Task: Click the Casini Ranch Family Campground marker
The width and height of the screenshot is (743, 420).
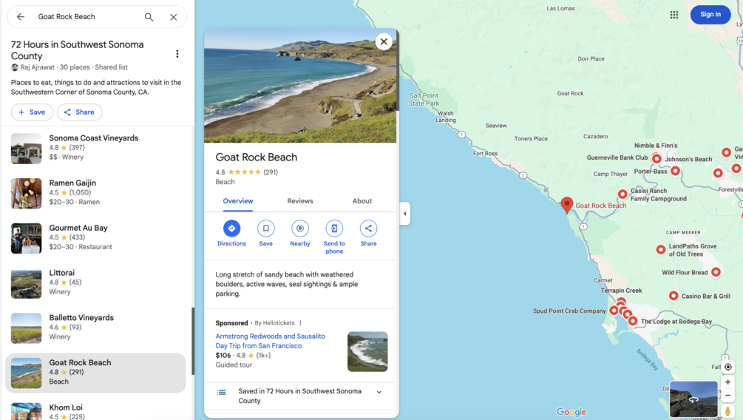Action: 622,194
